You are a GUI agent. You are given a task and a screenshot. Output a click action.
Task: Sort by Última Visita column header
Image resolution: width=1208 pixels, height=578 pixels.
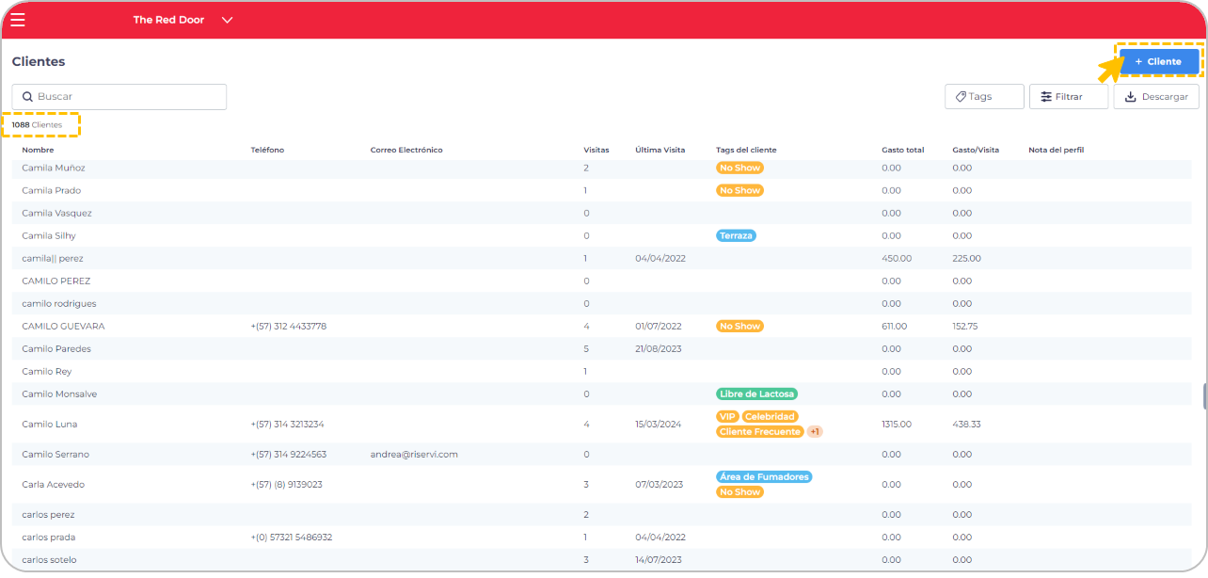[x=660, y=150]
